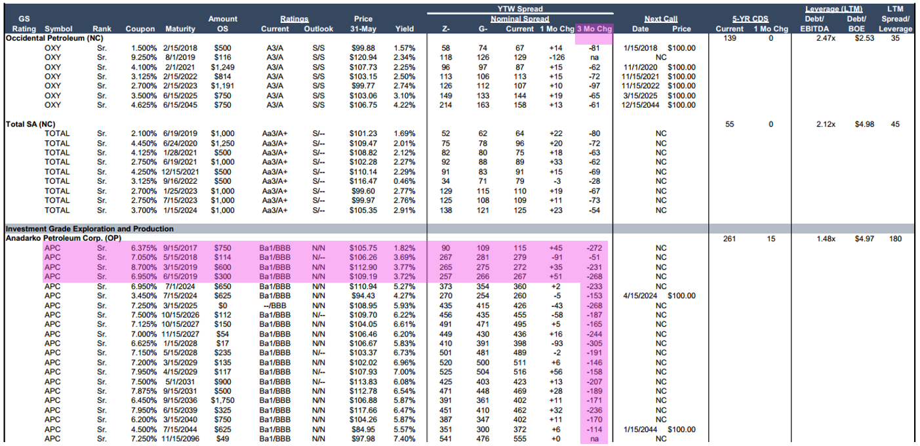Click the Investment Grade Exploration and Production banner
Screen dimensions: 920x446
(x=90, y=229)
